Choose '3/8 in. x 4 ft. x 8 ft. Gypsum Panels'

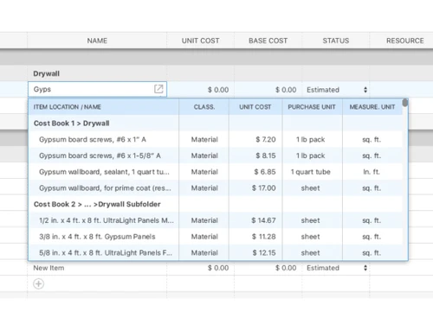coord(97,237)
